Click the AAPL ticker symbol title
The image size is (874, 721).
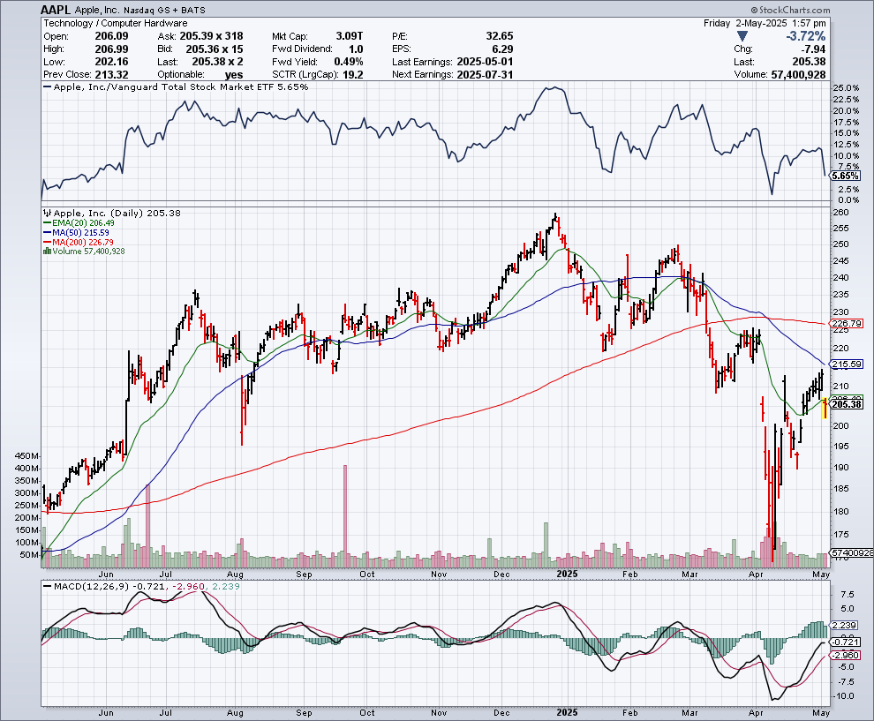click(x=56, y=10)
